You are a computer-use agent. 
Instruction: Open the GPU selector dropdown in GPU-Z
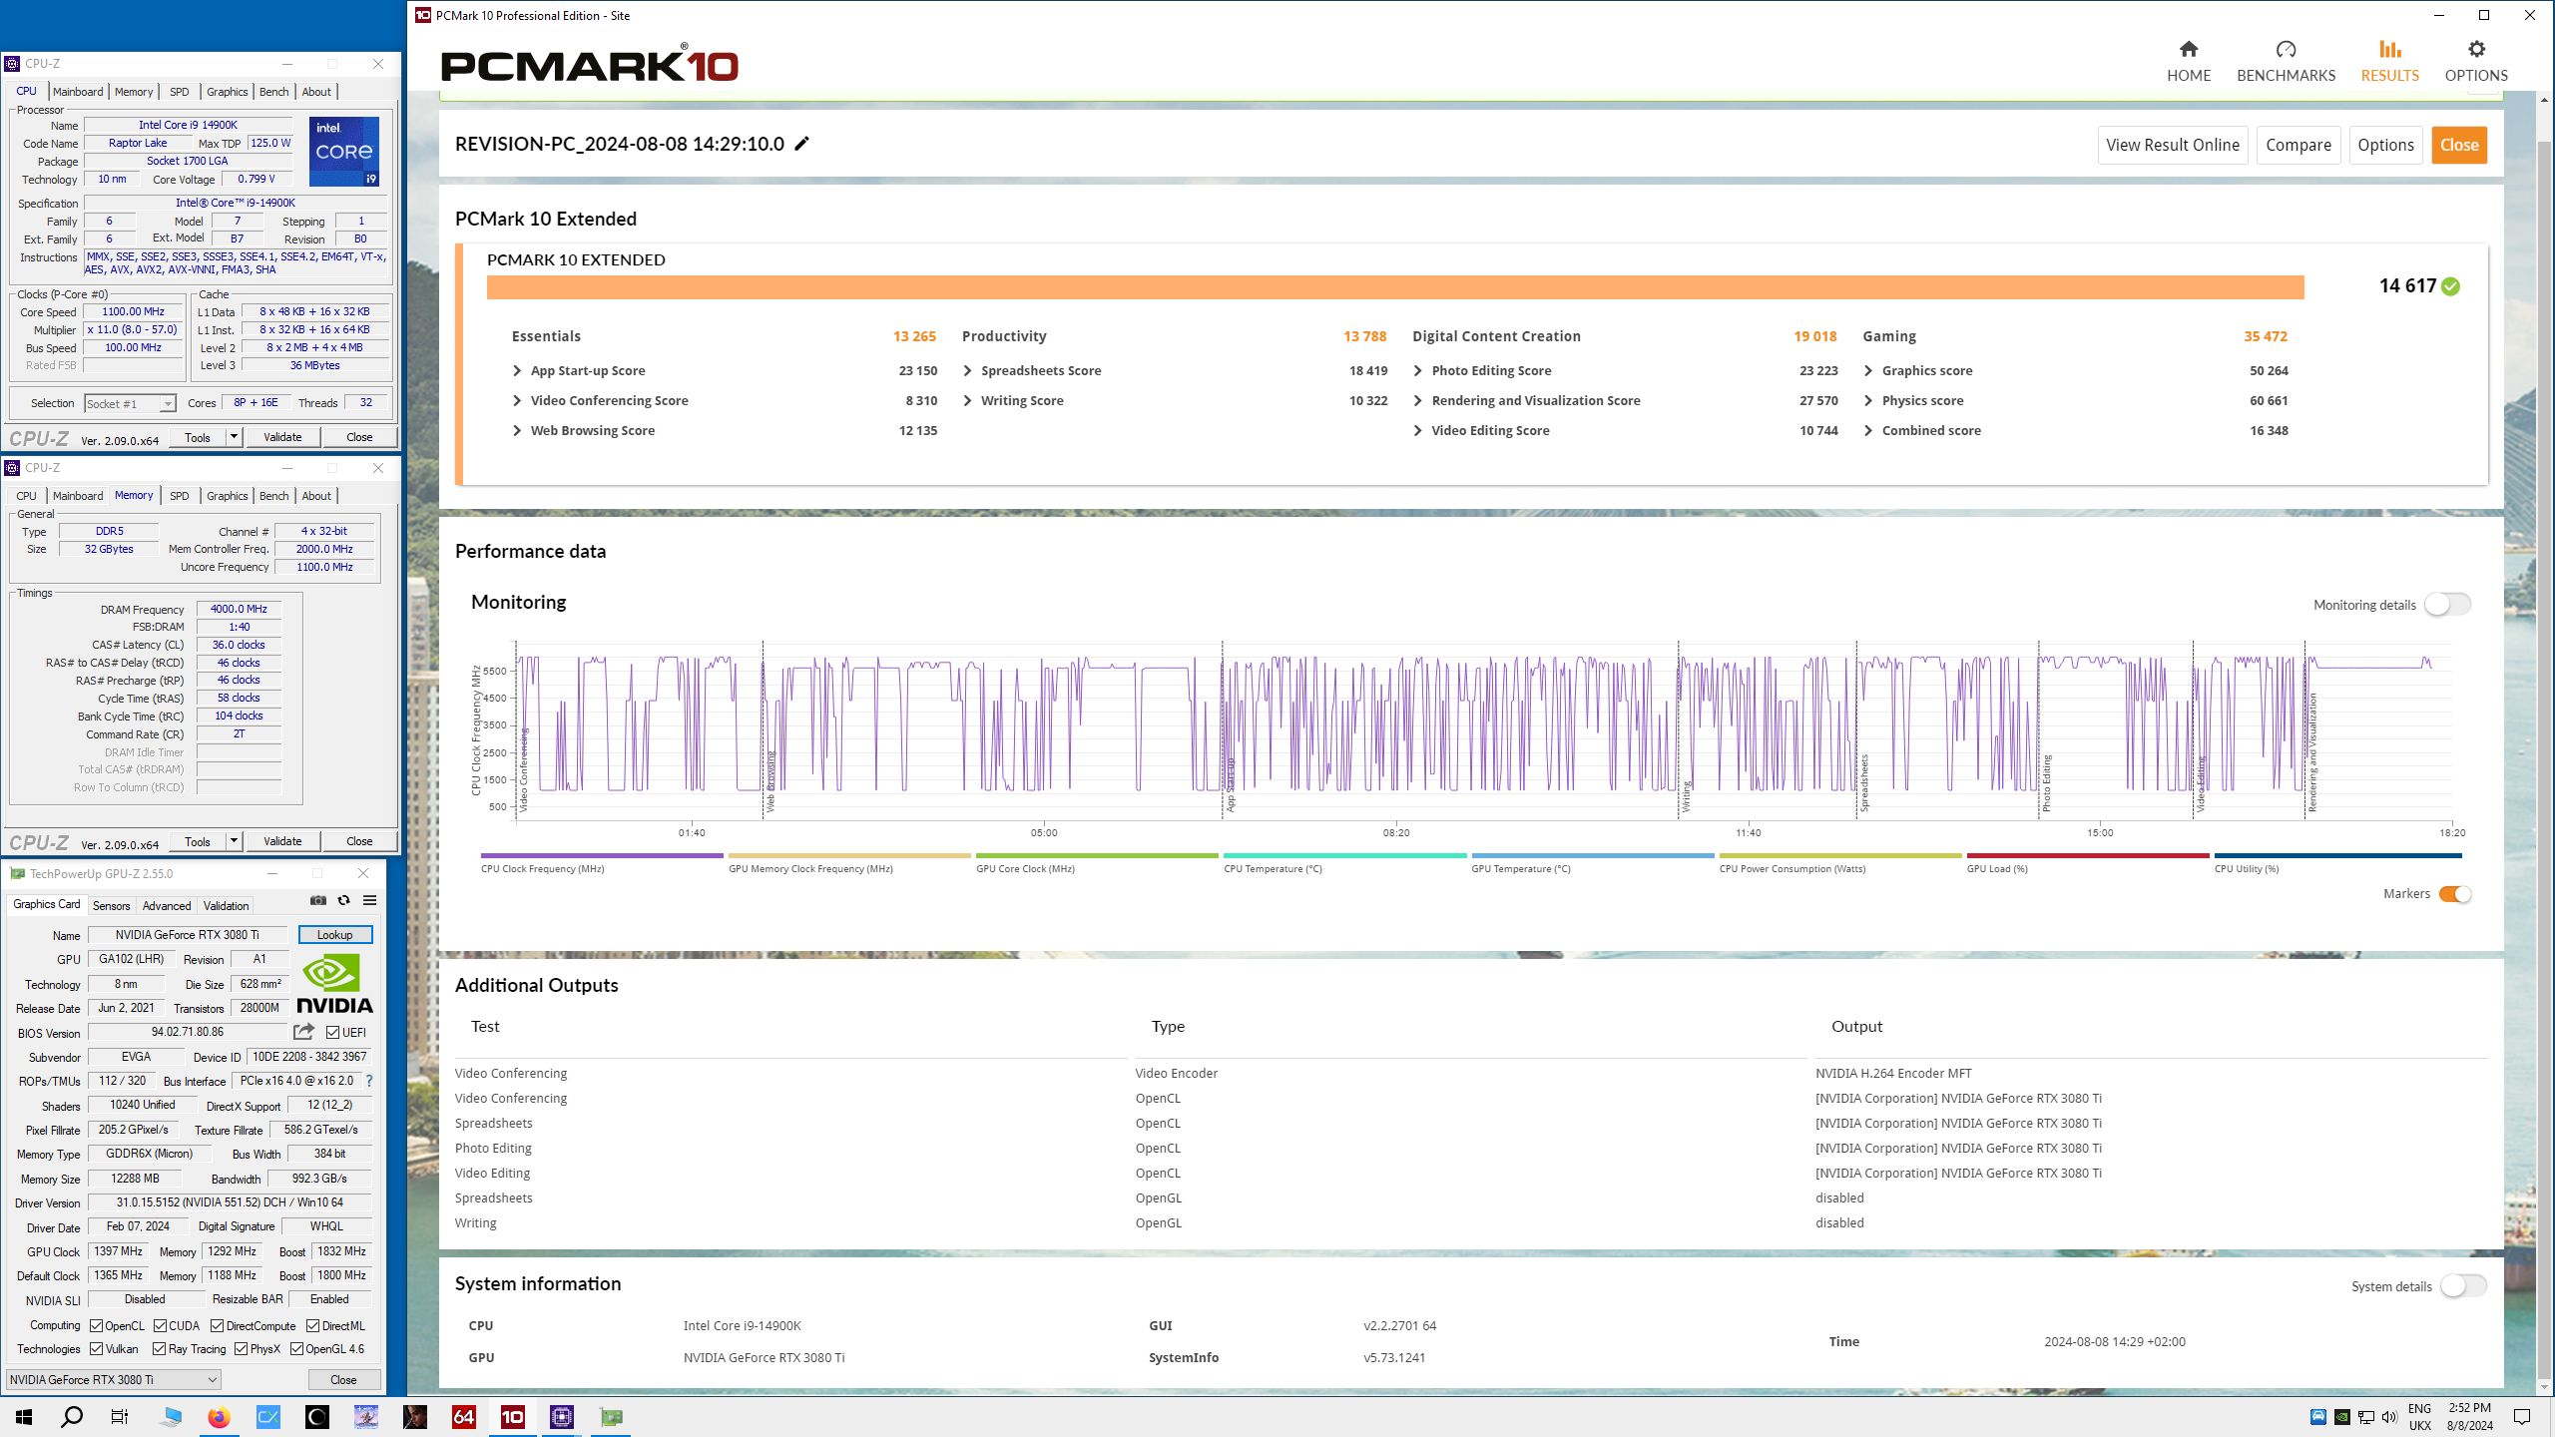click(x=113, y=1380)
